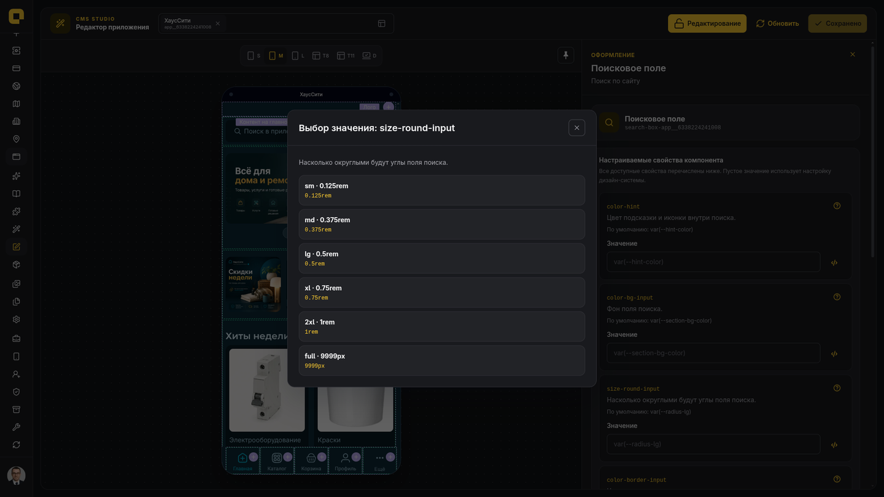The width and height of the screenshot is (884, 497).
Task: Open the map icon in left sidebar
Action: [x=17, y=104]
